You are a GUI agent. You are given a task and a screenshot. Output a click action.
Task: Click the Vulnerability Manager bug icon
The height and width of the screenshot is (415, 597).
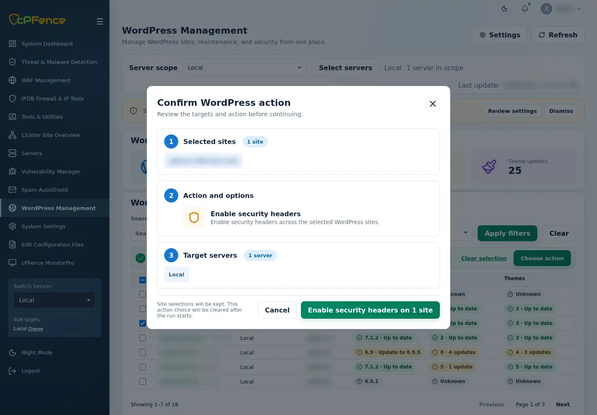pyautogui.click(x=12, y=171)
